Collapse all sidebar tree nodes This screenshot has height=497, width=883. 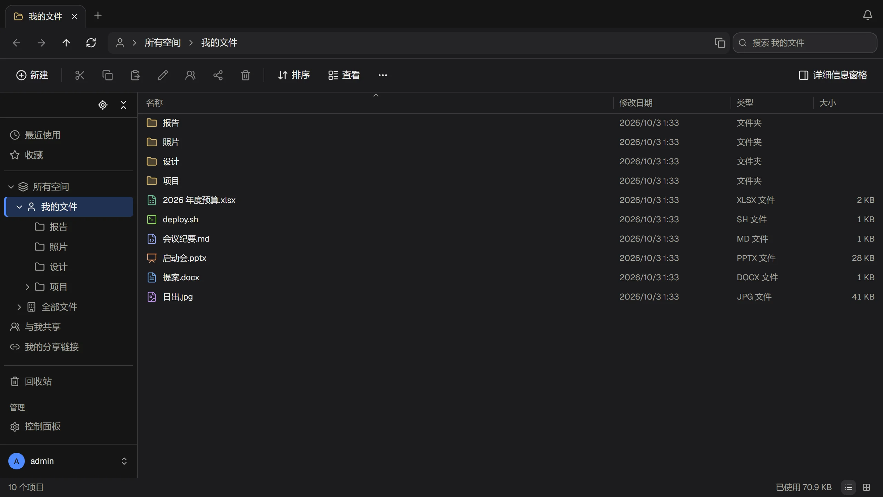pyautogui.click(x=123, y=105)
